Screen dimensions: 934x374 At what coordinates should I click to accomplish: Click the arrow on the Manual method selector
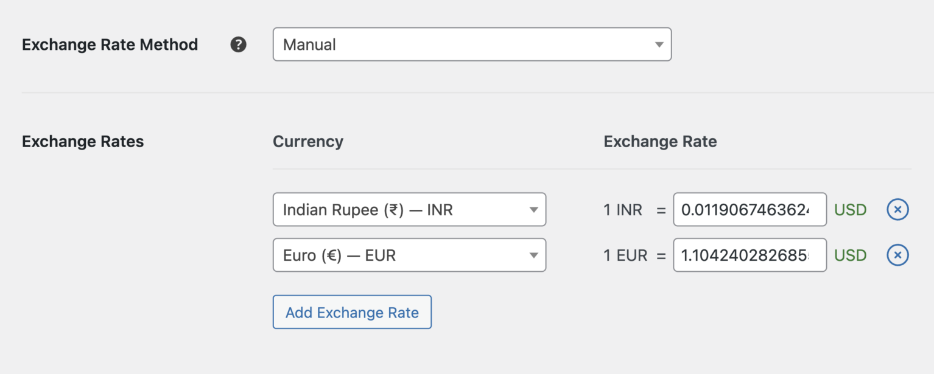pos(659,44)
